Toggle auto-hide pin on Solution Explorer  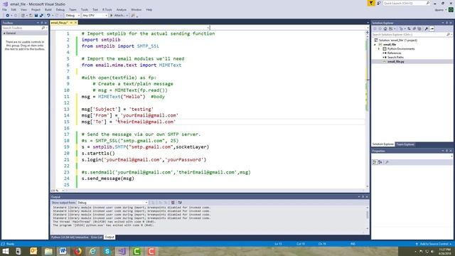pos(447,23)
